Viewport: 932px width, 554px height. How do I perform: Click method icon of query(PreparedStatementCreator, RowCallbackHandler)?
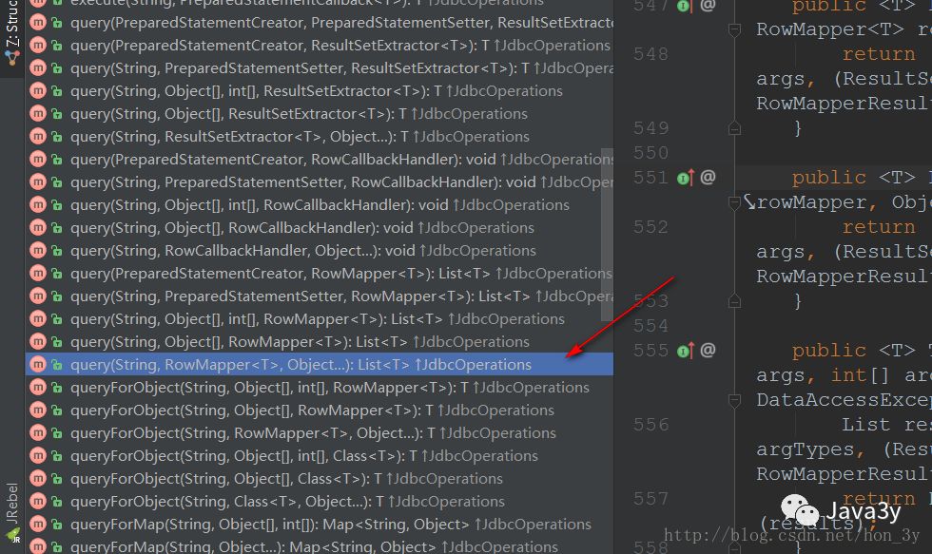38,160
